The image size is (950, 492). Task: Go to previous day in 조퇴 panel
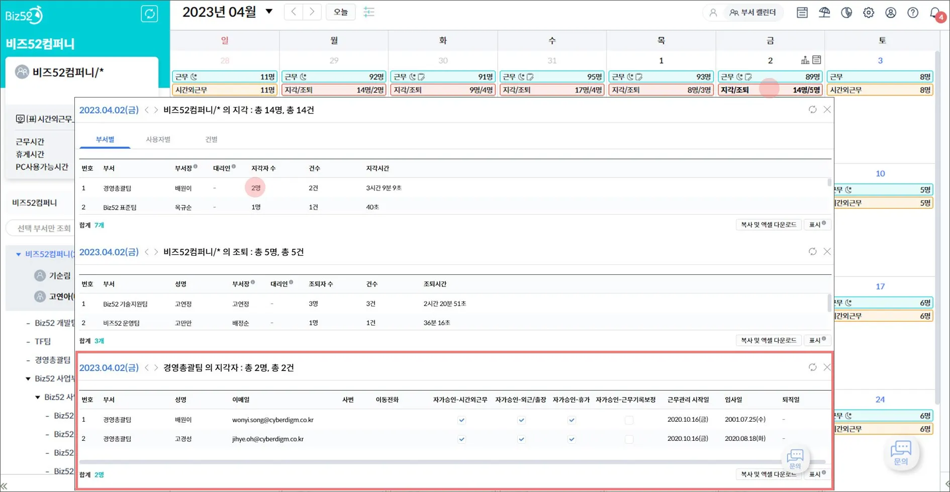click(147, 252)
